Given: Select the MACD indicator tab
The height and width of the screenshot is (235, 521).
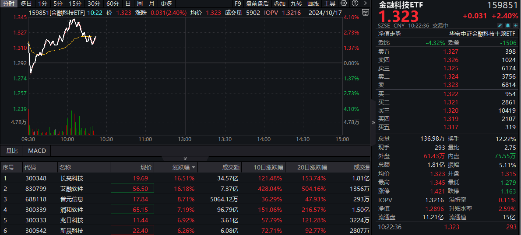Looking at the screenshot, I should pos(37,151).
